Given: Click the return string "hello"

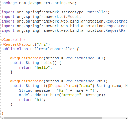Looking at the screenshot, I should [42, 68].
